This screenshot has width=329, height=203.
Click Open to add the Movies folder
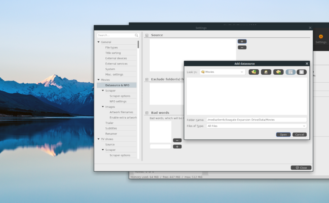click(283, 134)
